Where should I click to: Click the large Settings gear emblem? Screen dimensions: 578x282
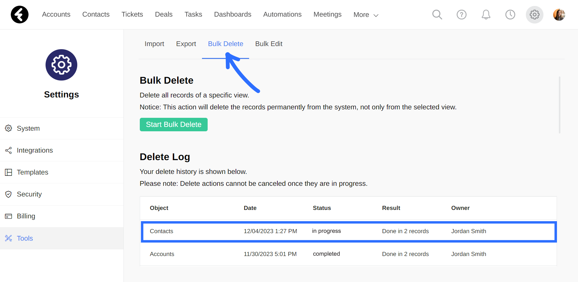click(x=61, y=65)
